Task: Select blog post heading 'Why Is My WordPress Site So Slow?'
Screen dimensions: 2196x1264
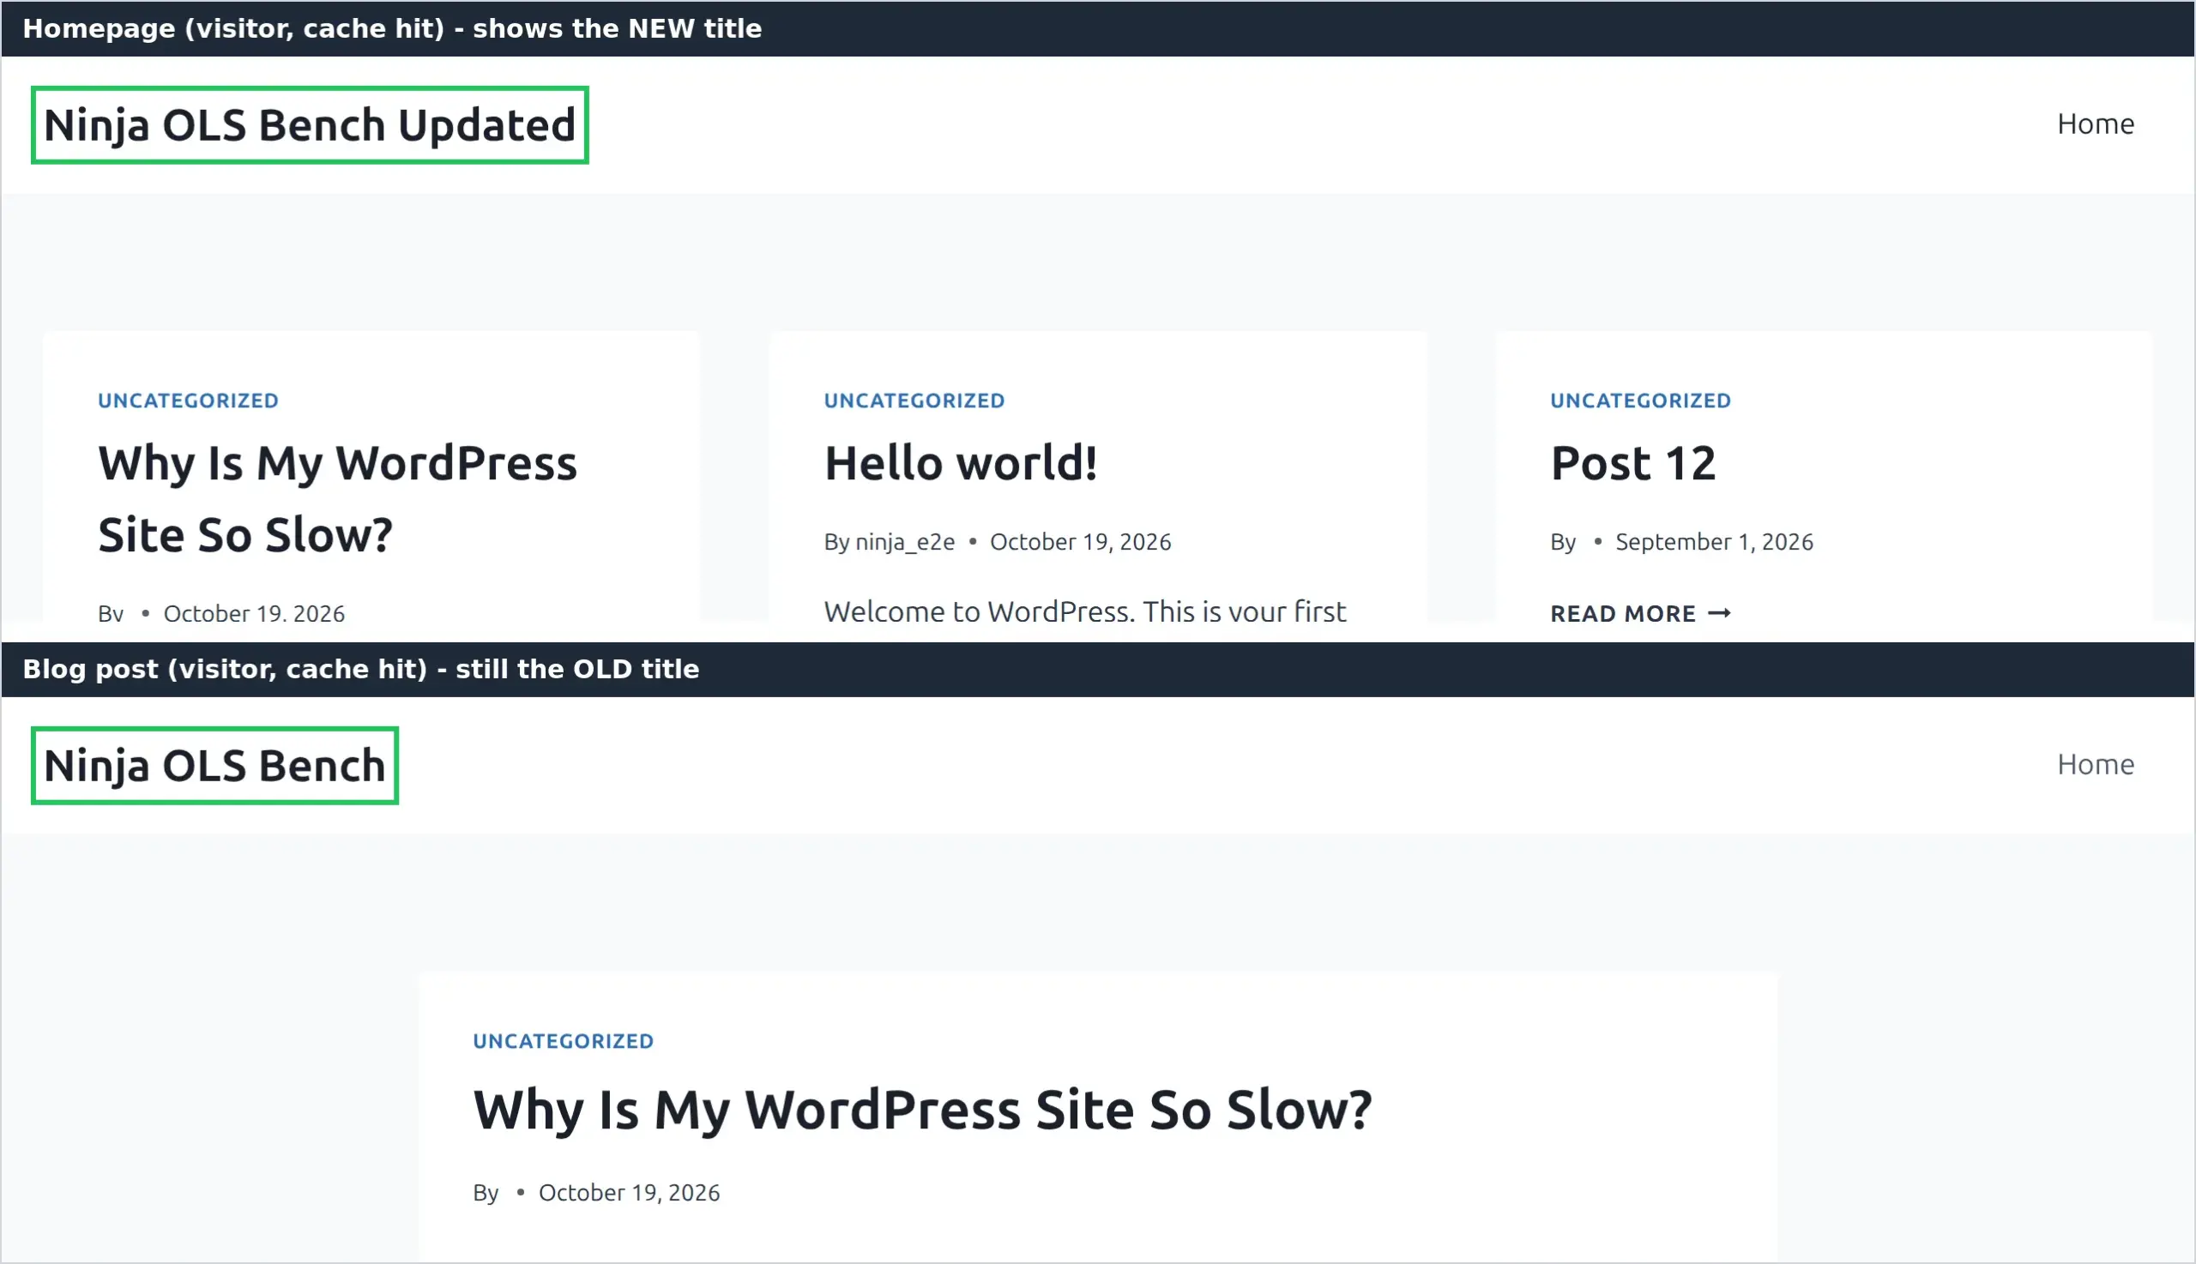Action: (x=922, y=1111)
